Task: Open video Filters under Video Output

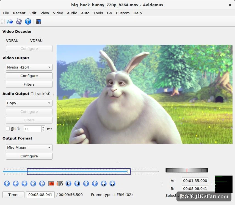Action: click(x=29, y=84)
